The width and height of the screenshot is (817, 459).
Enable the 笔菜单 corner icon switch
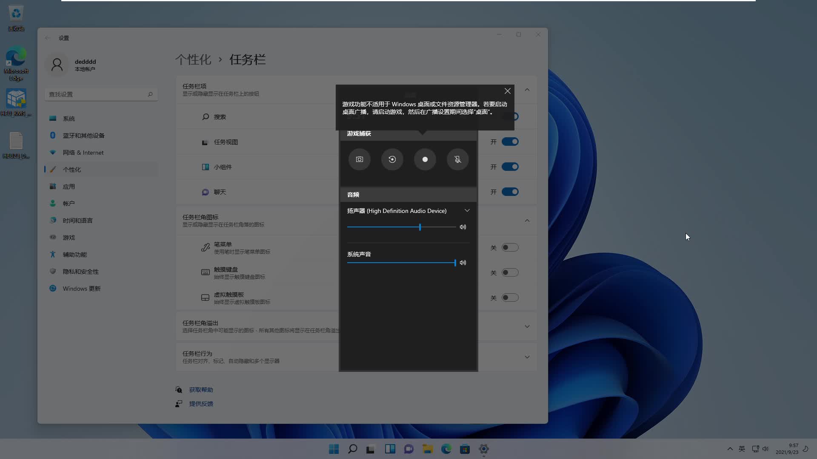tap(510, 247)
